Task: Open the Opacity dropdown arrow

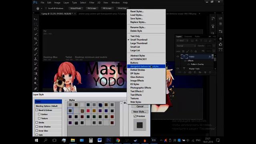Action: [214, 46]
